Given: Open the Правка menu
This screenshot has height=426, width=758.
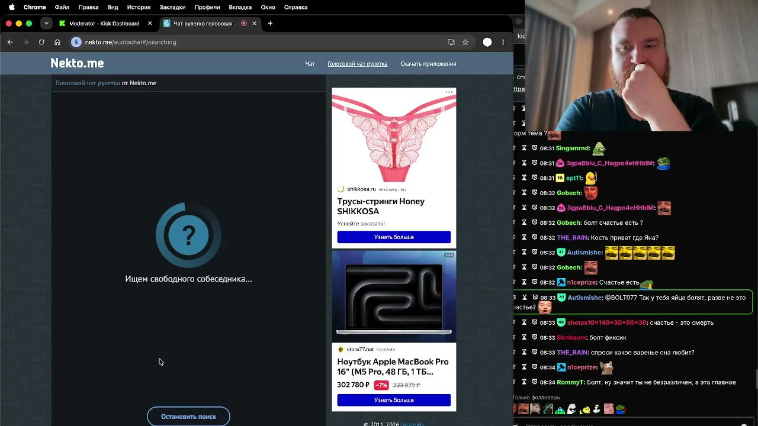Looking at the screenshot, I should coord(88,7).
